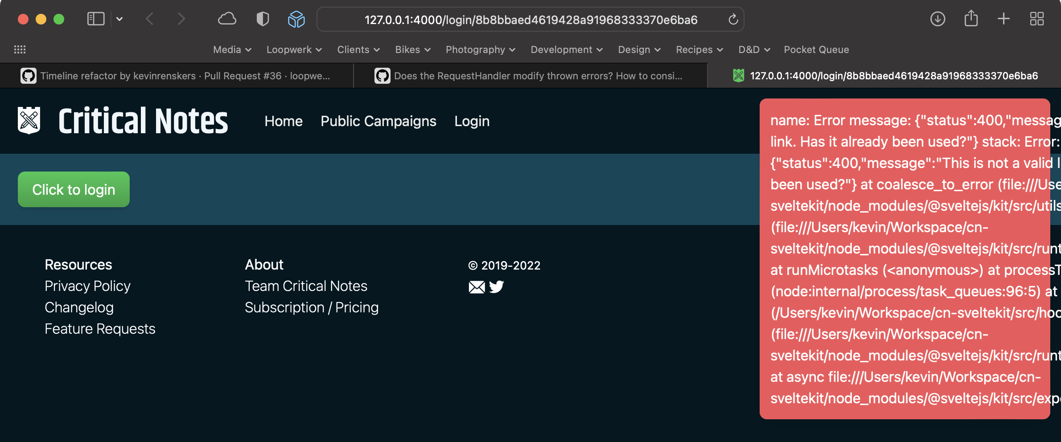
Task: Go to the Home nav link
Action: click(284, 121)
